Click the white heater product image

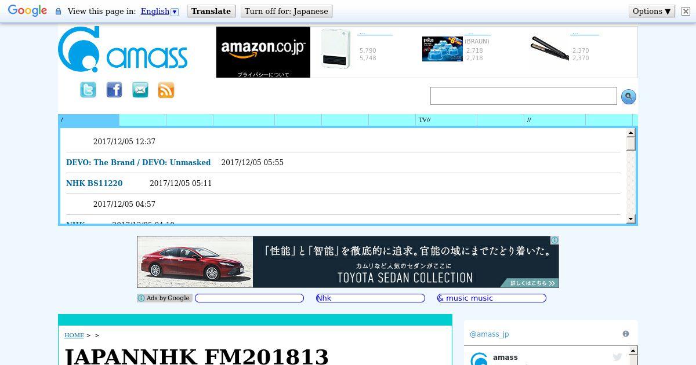(335, 49)
